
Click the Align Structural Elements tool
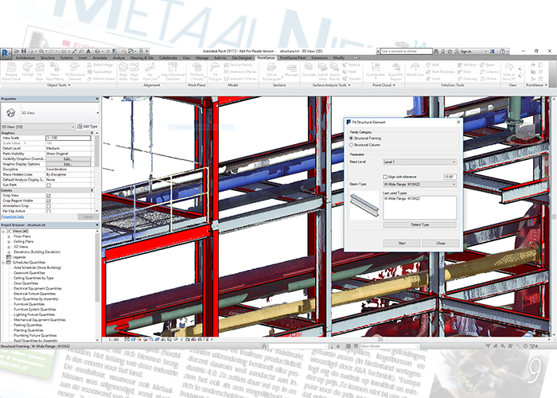coord(173,72)
